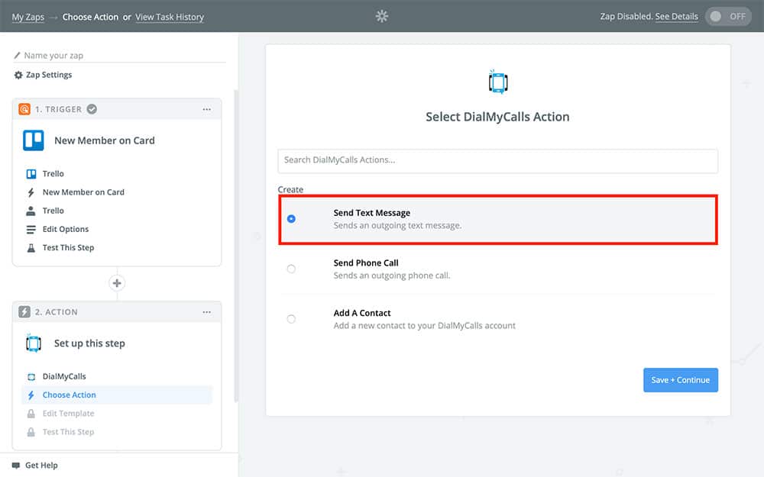Click the Save + Continue button
The width and height of the screenshot is (764, 477).
click(x=680, y=380)
